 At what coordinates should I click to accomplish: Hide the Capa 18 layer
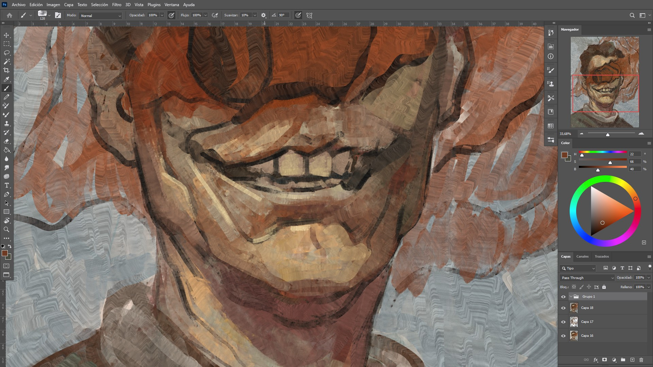(563, 308)
